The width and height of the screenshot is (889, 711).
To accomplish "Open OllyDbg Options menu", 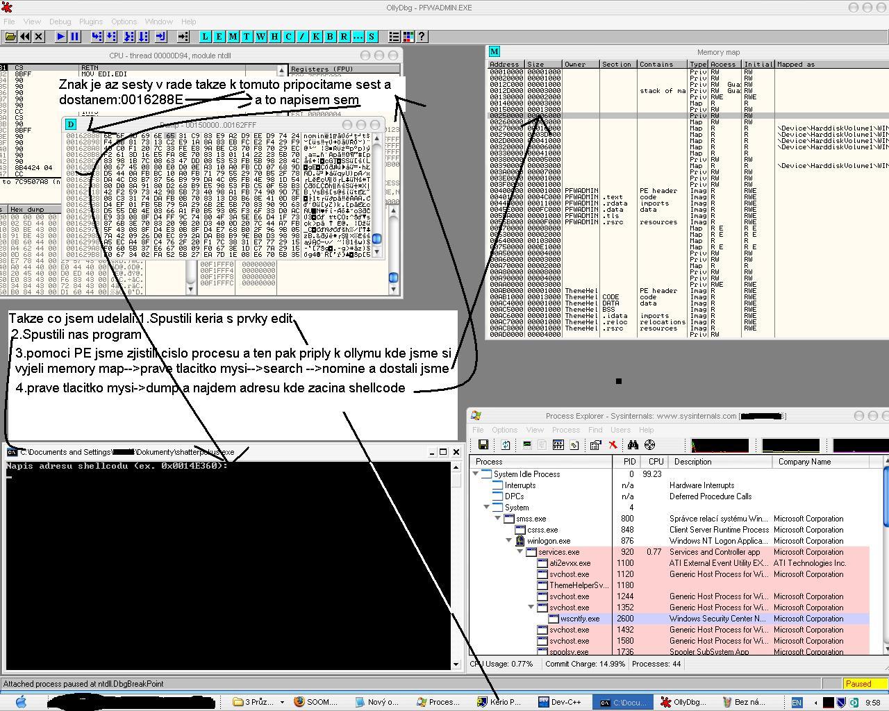I will (x=124, y=22).
